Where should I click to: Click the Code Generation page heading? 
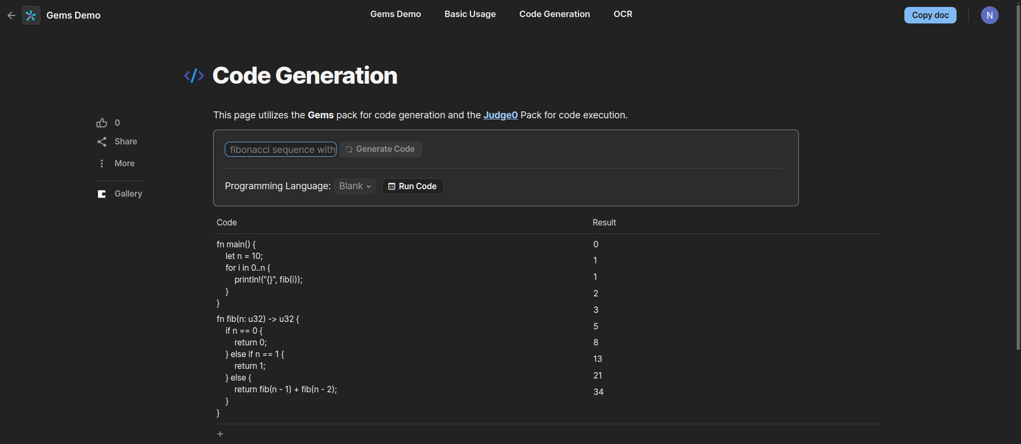click(x=305, y=76)
